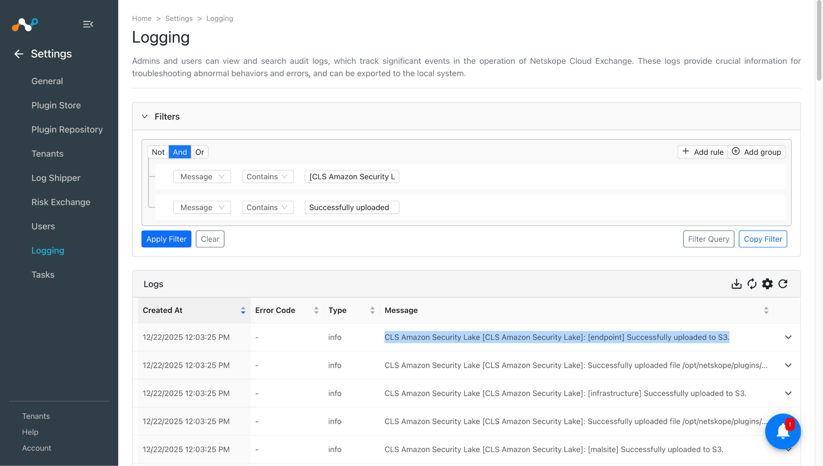Select the [endpoint] Successfully uploaded message text
This screenshot has height=466, width=823.
pyautogui.click(x=557, y=337)
